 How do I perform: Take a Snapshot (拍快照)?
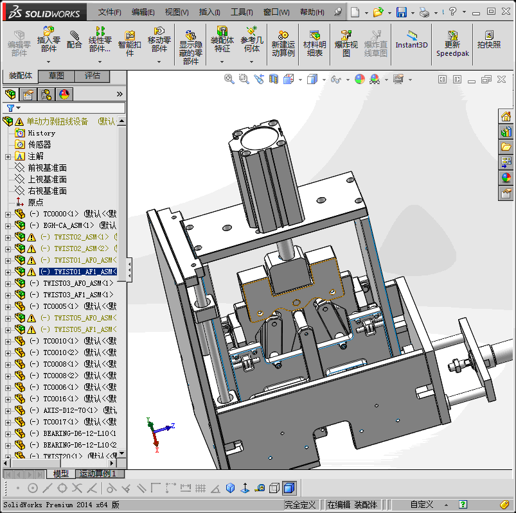click(x=489, y=39)
